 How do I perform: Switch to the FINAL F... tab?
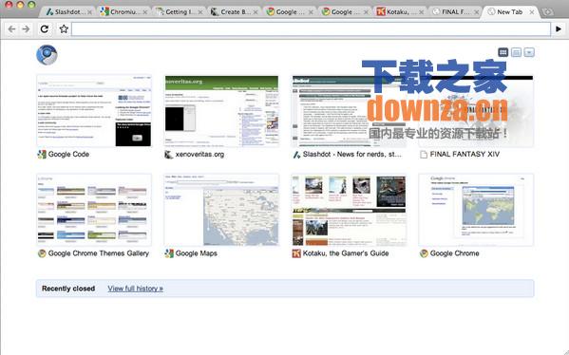[x=455, y=12]
